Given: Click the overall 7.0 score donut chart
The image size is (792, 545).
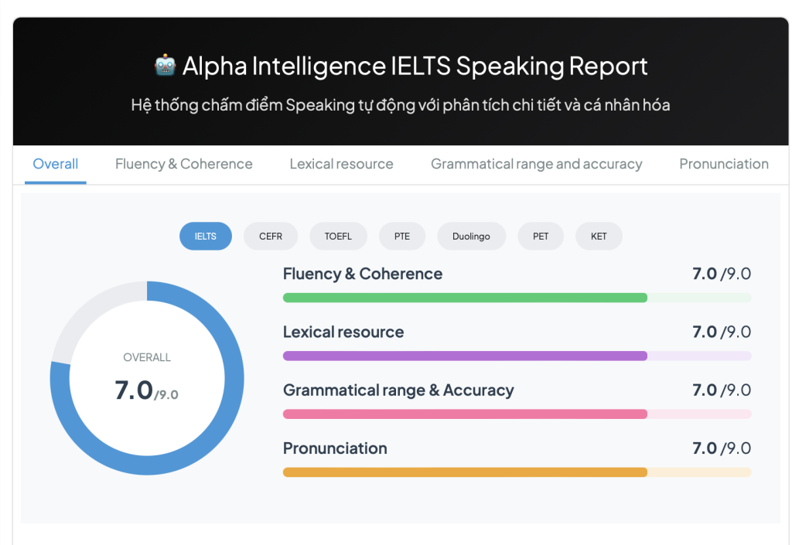Looking at the screenshot, I should [x=147, y=378].
